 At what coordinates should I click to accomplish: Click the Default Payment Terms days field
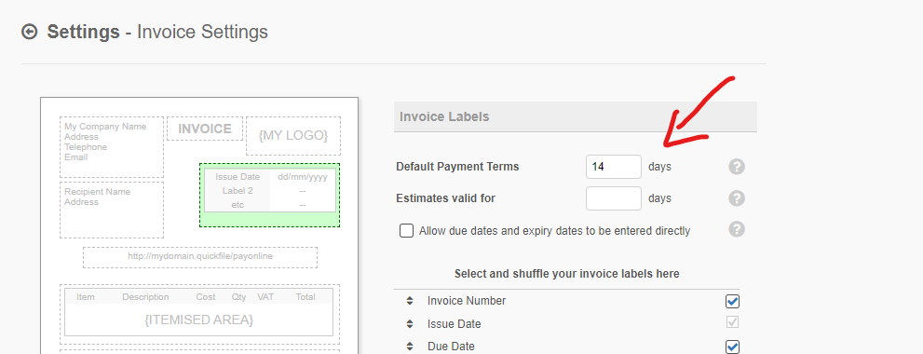click(614, 167)
